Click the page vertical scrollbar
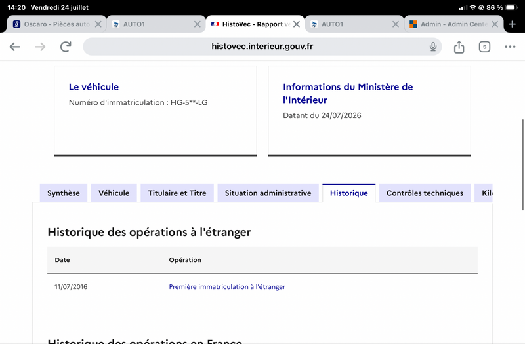This screenshot has height=344, width=525. [522, 164]
